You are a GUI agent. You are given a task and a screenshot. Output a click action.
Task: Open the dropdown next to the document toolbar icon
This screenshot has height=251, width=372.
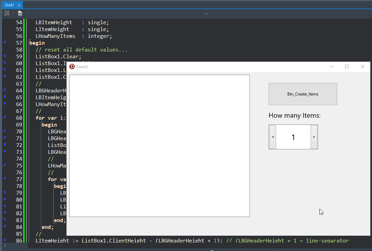[27, 13]
